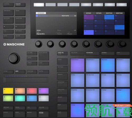Screen dimensions: 132x118
Task: Open the FILE button
Action: 8,32
